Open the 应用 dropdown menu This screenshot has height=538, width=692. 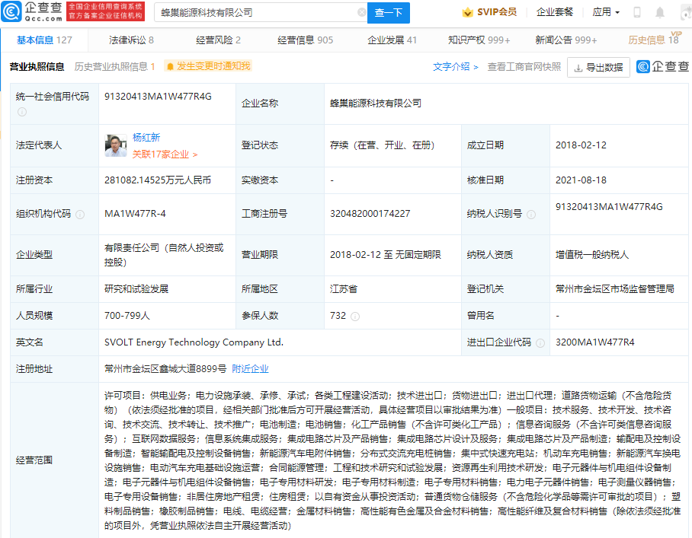pos(605,12)
